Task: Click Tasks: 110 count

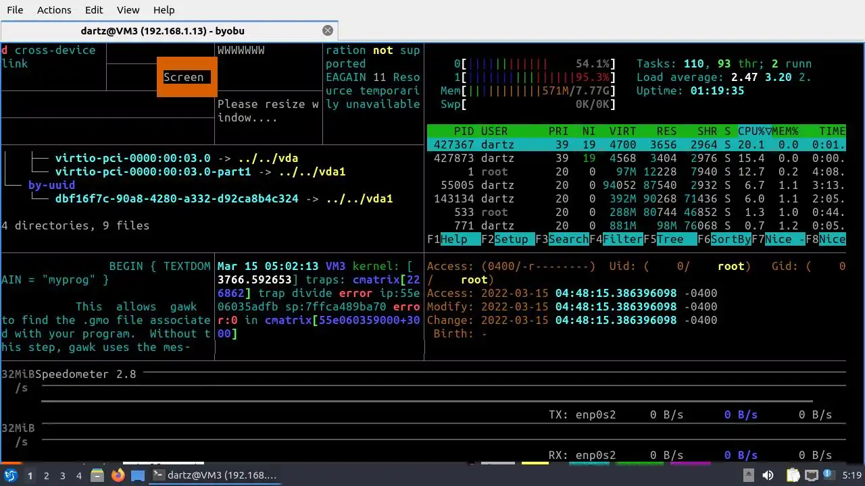Action: point(694,63)
